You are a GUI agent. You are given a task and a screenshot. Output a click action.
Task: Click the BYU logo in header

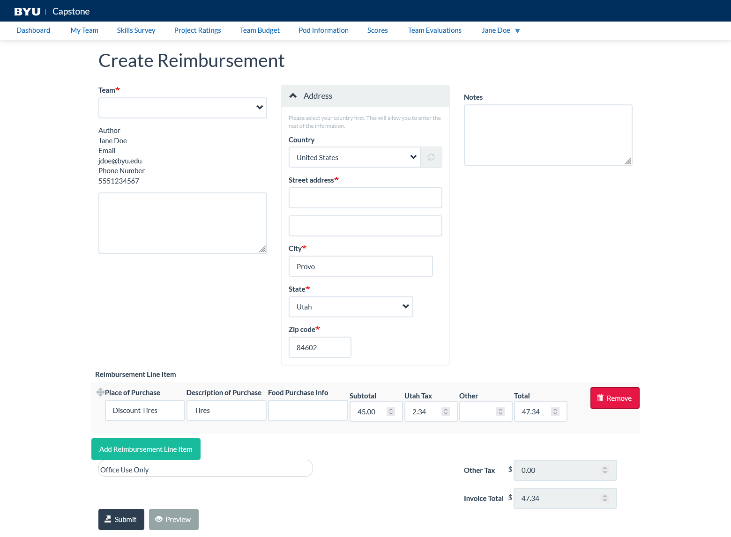tap(27, 12)
